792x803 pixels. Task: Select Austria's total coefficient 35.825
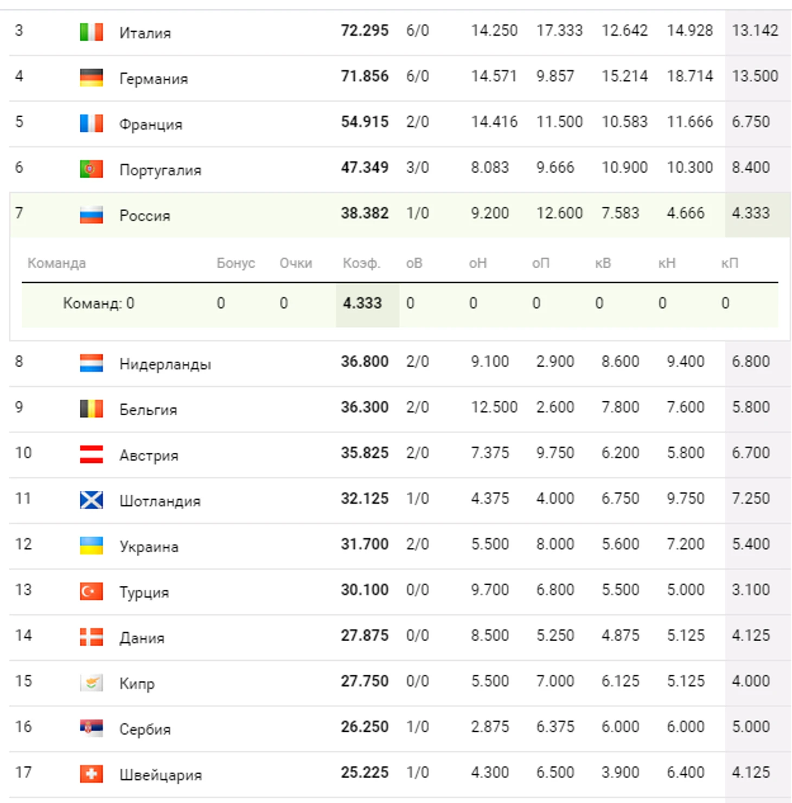click(365, 453)
